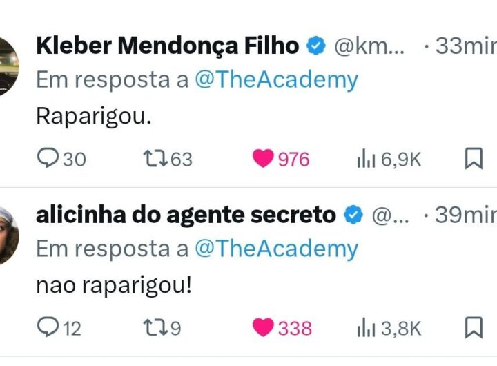This screenshot has height=366, width=497.
Task: Open the 'Raparigou.' tweet text
Action: [x=94, y=117]
